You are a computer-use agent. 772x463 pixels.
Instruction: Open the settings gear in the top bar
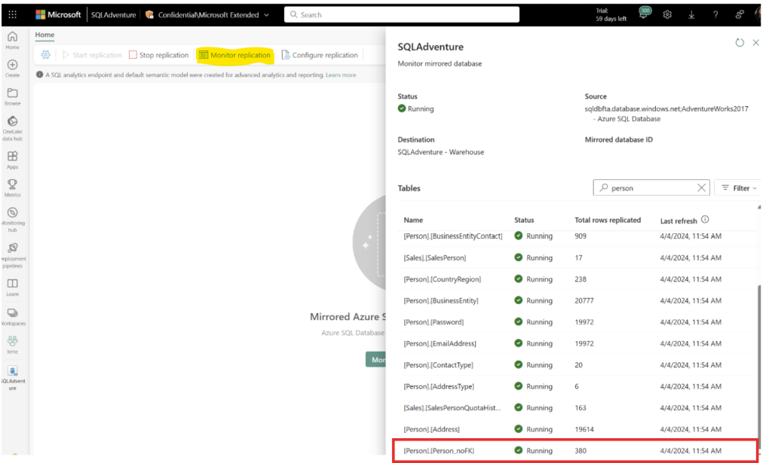(x=667, y=15)
